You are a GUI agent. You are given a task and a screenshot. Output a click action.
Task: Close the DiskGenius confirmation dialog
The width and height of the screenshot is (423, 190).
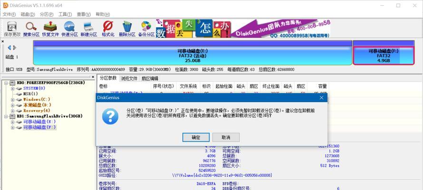(321, 97)
